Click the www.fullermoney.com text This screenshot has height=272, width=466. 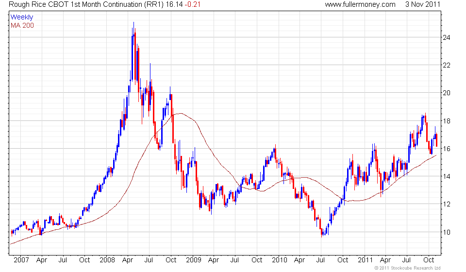360,4
